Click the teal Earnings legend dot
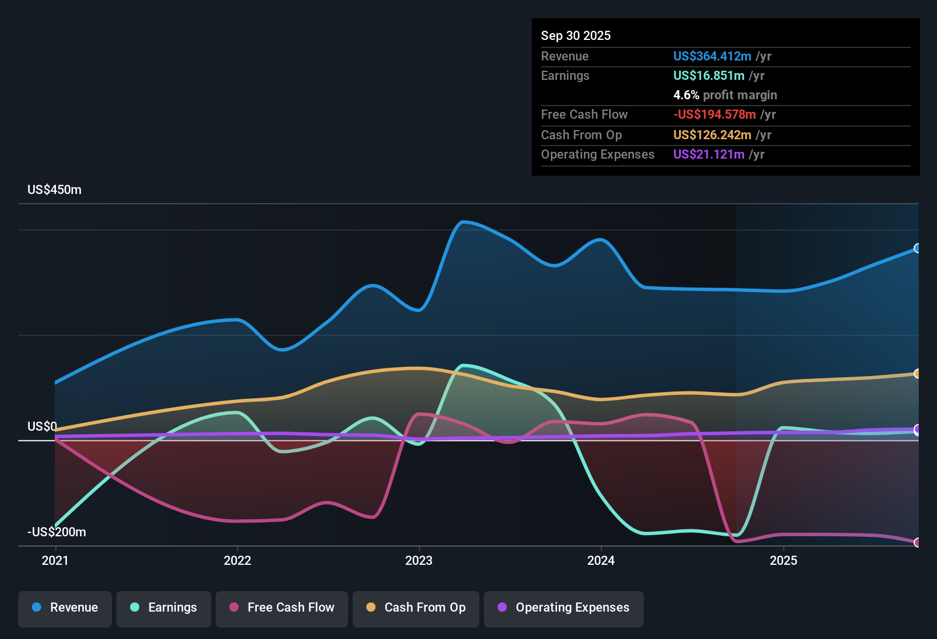This screenshot has height=639, width=937. (x=135, y=608)
